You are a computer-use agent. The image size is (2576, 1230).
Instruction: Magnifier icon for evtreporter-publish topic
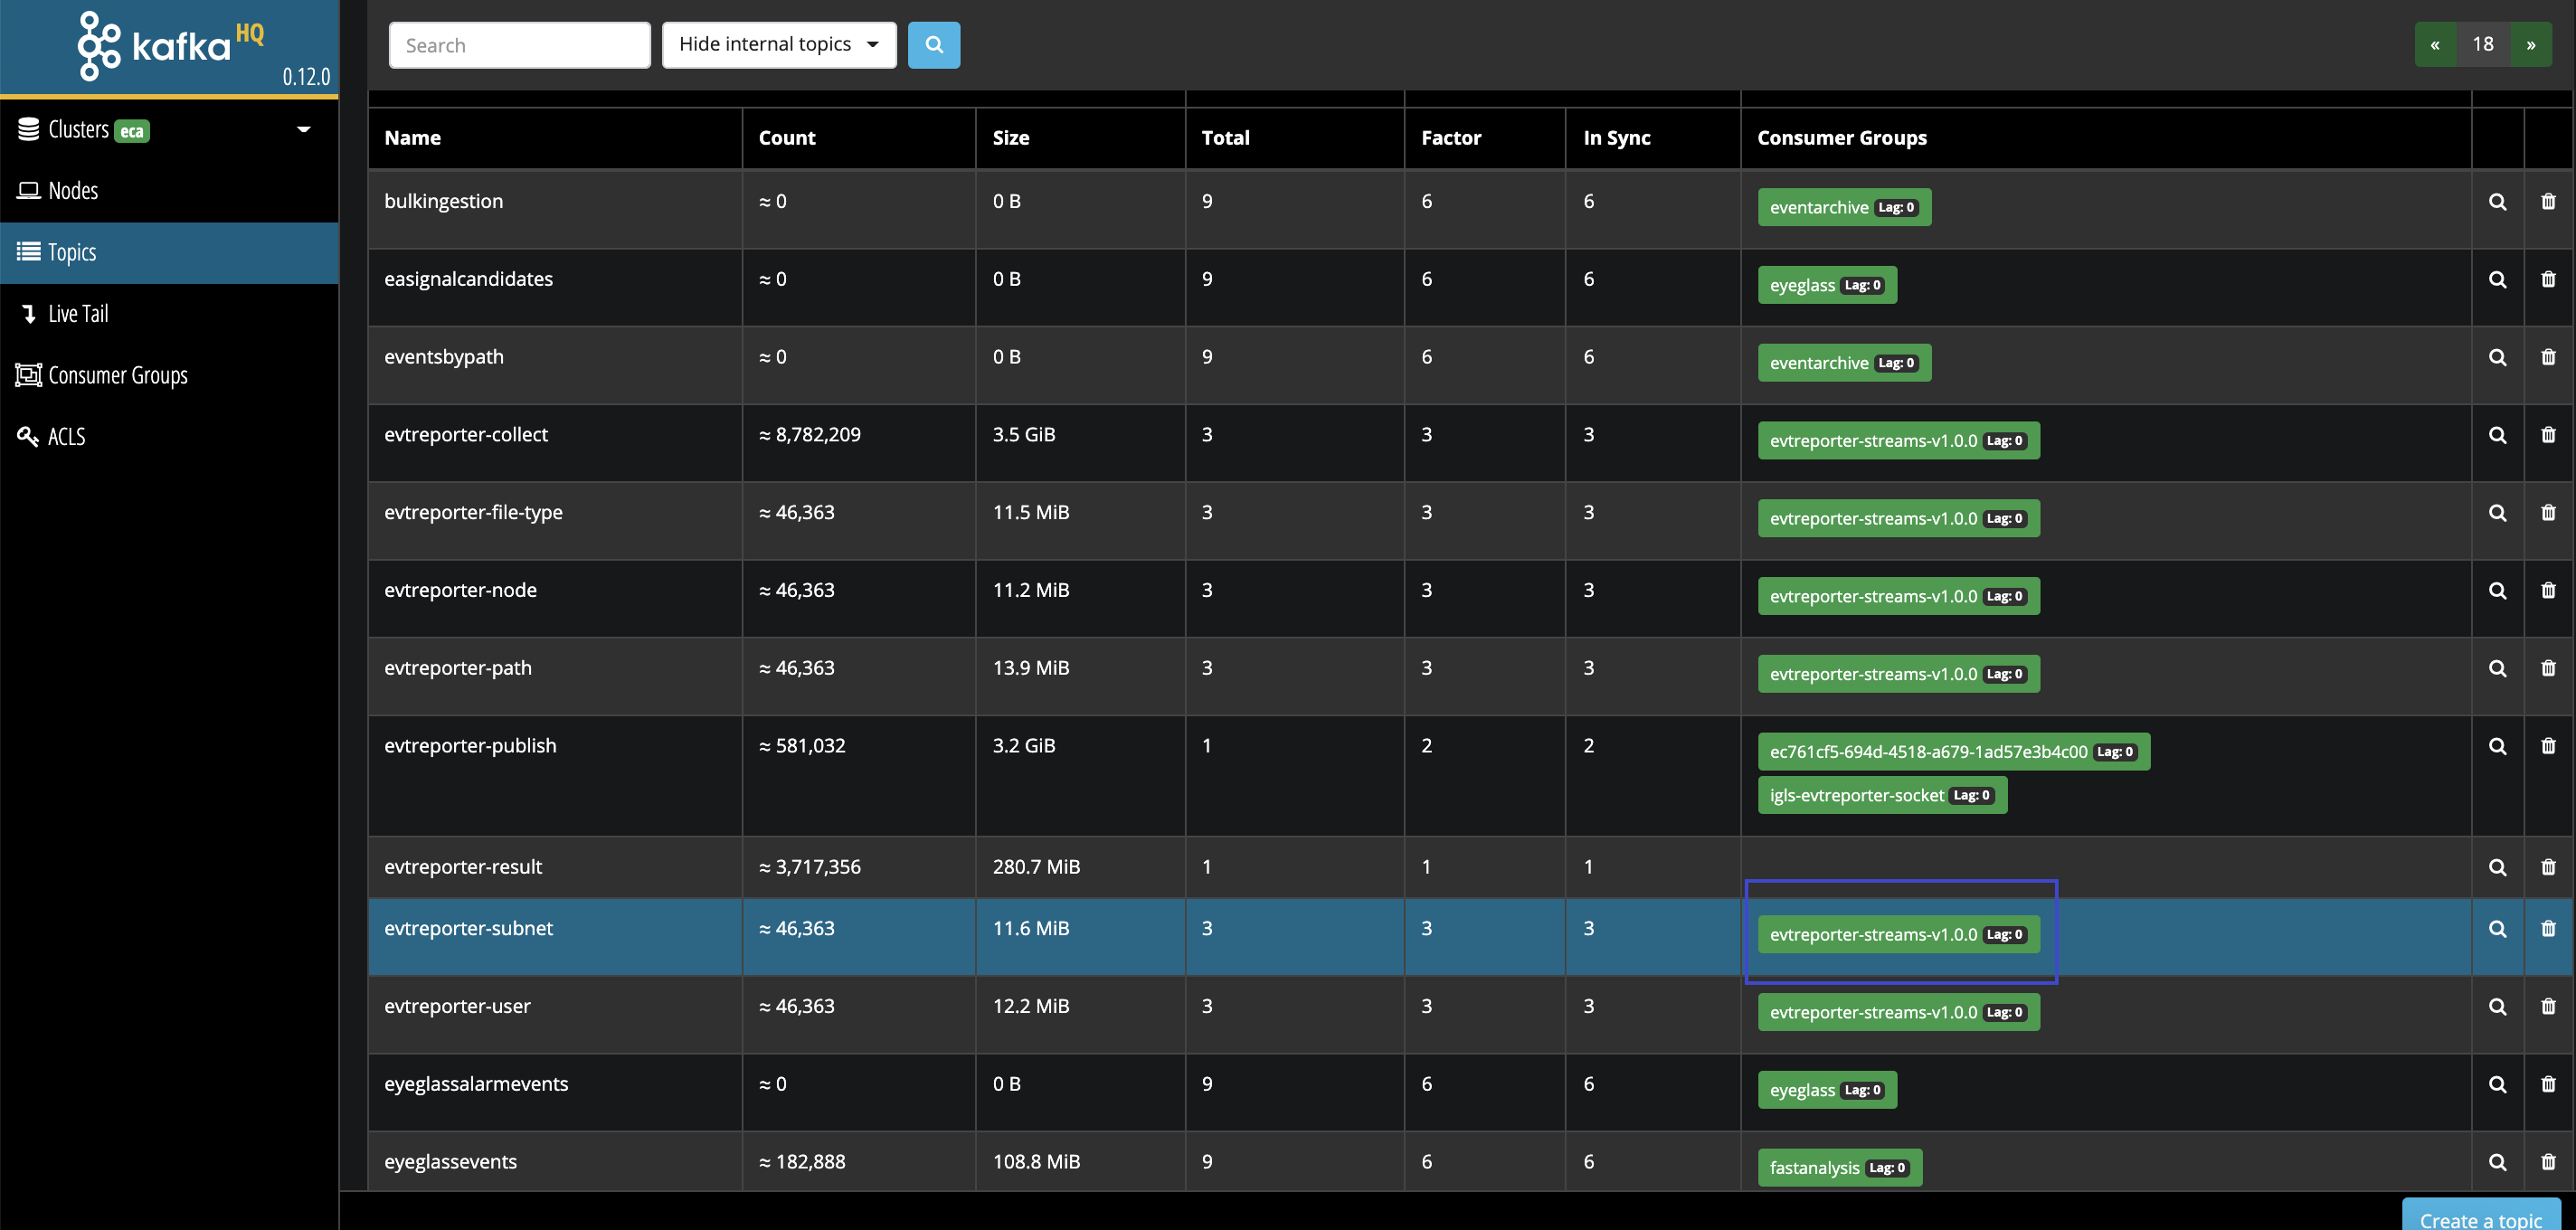point(2497,747)
